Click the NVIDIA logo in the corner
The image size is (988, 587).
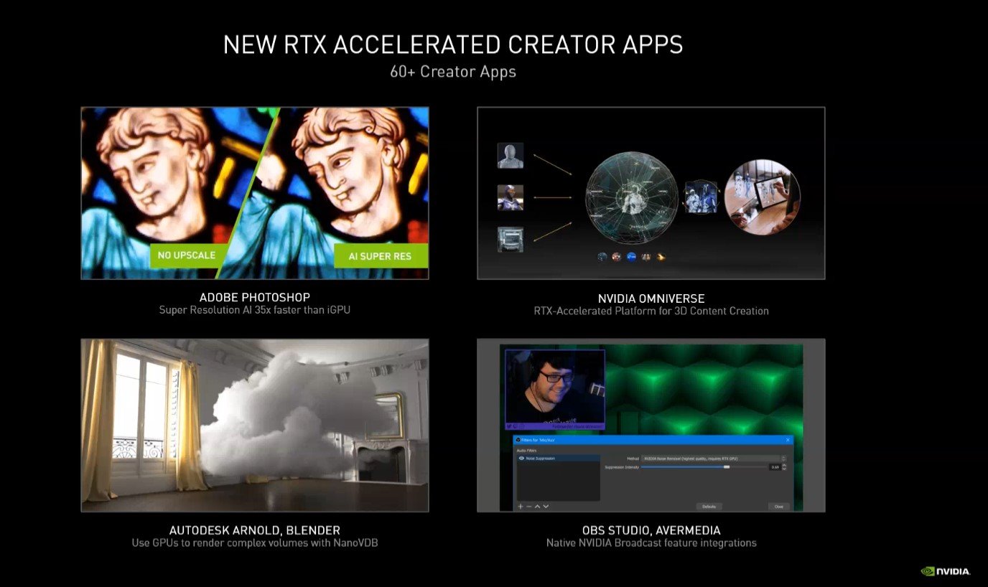pyautogui.click(x=946, y=571)
